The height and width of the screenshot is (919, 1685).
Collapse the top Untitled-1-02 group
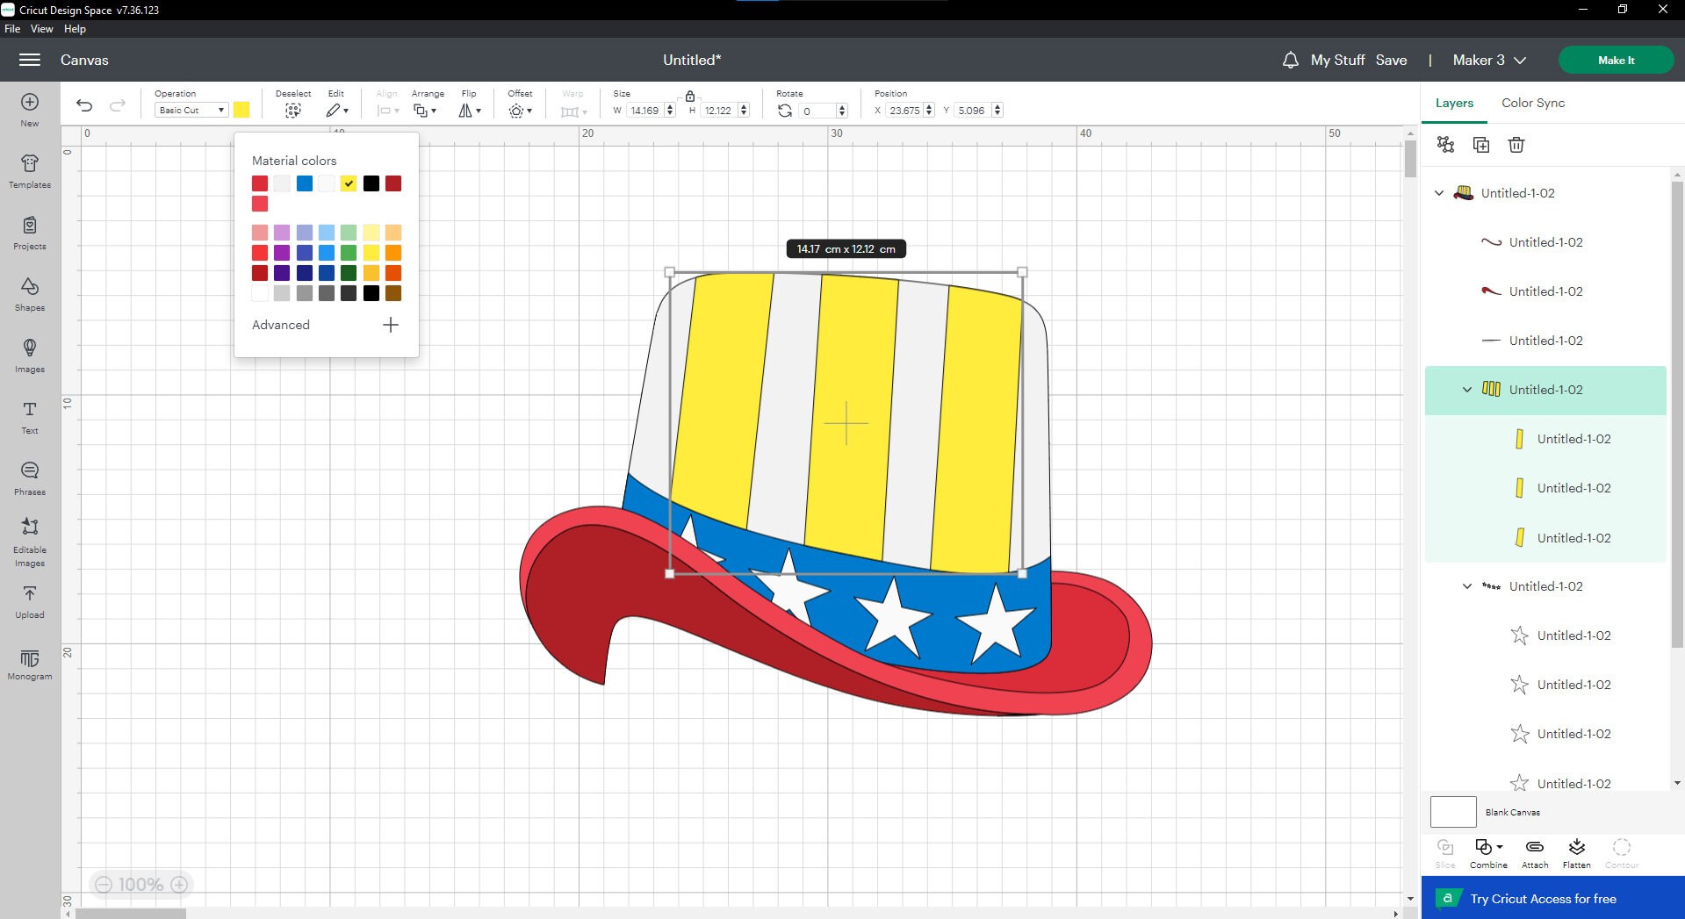[1438, 193]
